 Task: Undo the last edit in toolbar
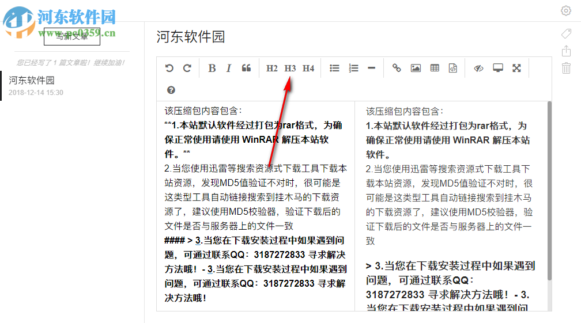point(169,68)
